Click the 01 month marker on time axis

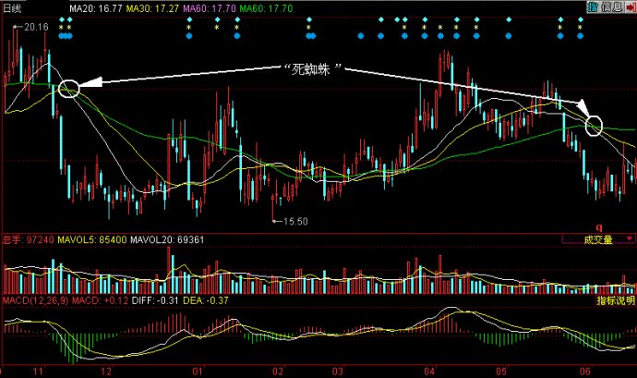tap(198, 372)
